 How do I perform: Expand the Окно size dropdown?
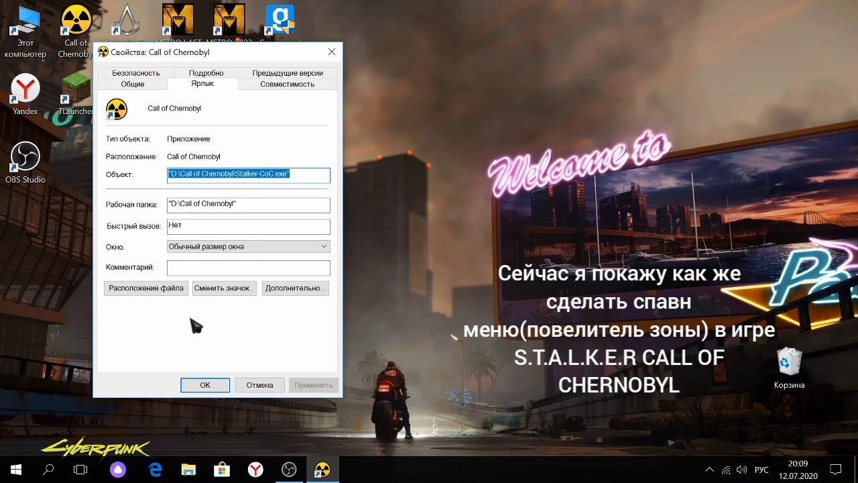click(x=249, y=247)
